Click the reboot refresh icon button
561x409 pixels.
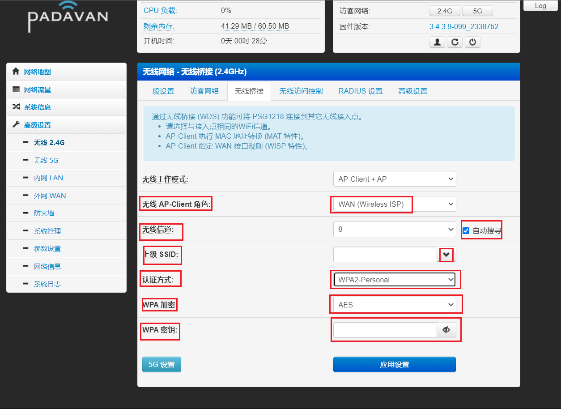point(455,42)
